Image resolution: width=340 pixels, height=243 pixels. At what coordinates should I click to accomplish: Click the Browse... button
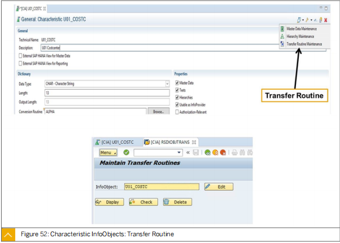pos(159,112)
